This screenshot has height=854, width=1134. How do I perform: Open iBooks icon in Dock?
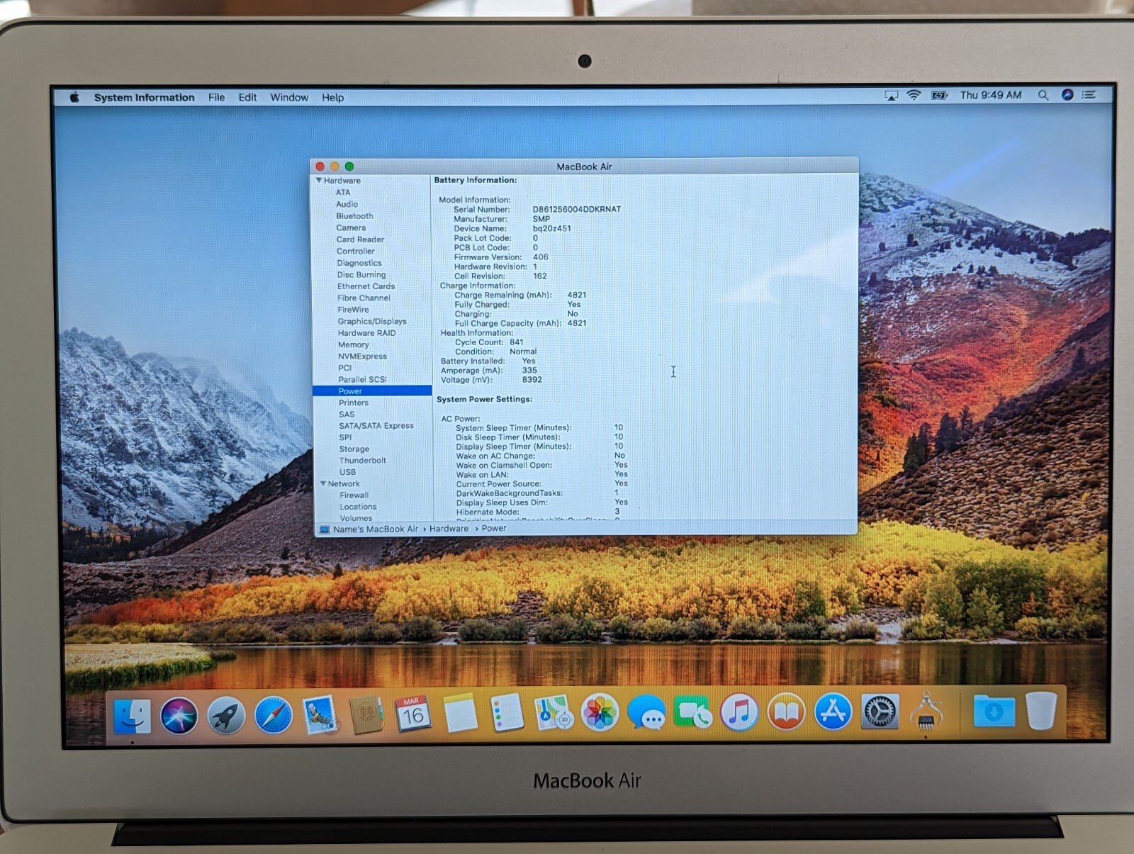[x=786, y=711]
